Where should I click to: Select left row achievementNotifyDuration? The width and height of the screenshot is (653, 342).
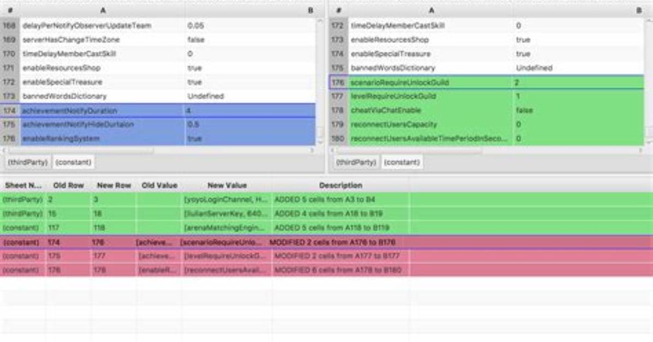(x=158, y=111)
